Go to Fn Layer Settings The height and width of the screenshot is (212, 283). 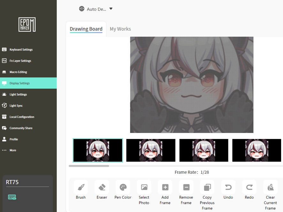pyautogui.click(x=28, y=61)
